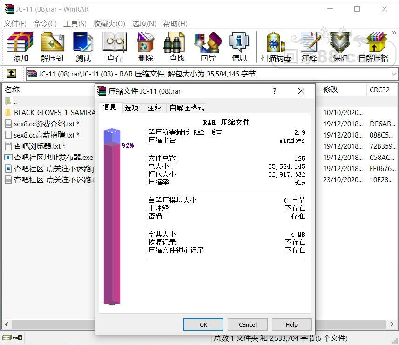Confirm with the OK button
The image size is (399, 345).
(203, 324)
